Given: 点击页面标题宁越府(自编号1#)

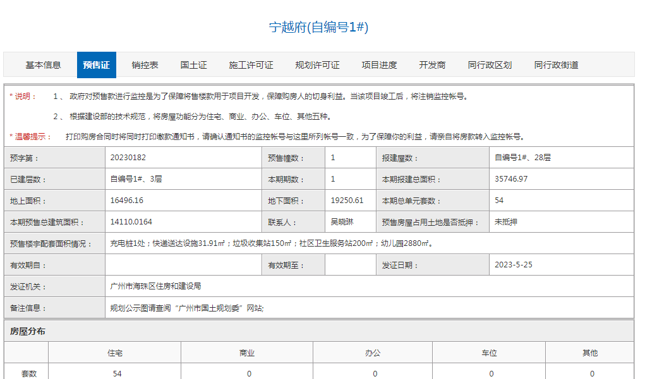Looking at the screenshot, I should click(322, 28).
